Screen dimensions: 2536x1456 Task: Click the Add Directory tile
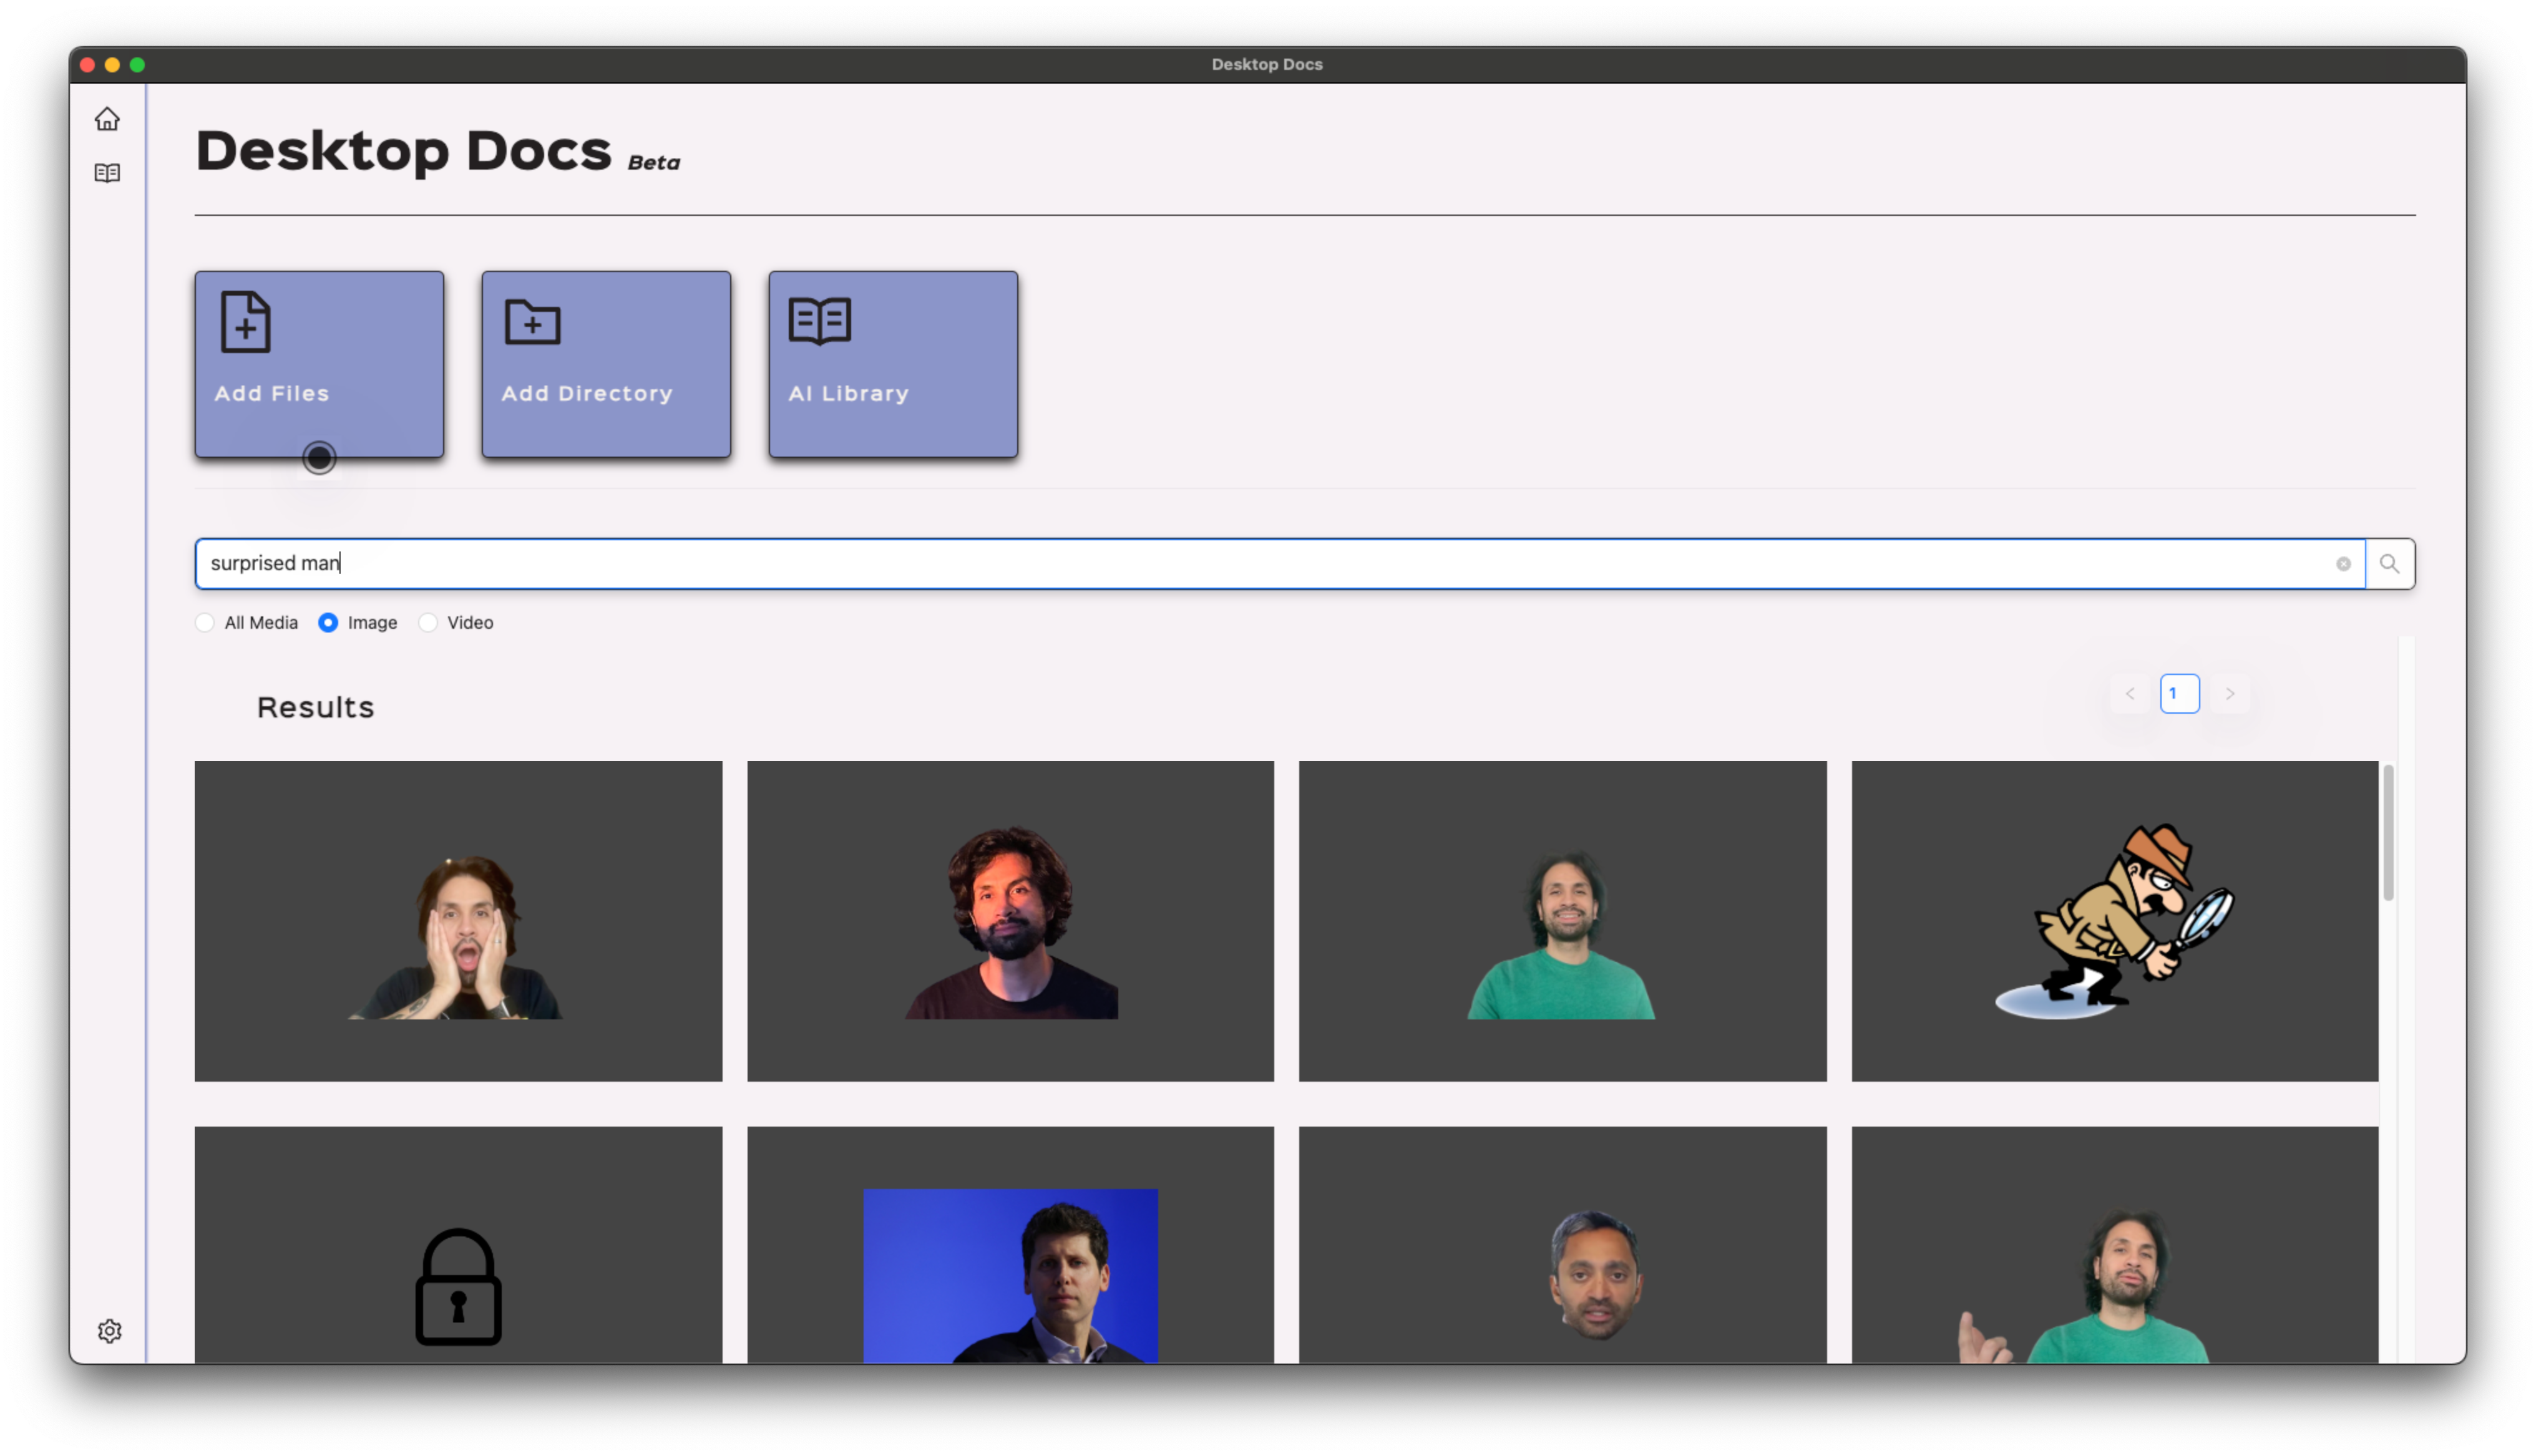click(x=606, y=364)
